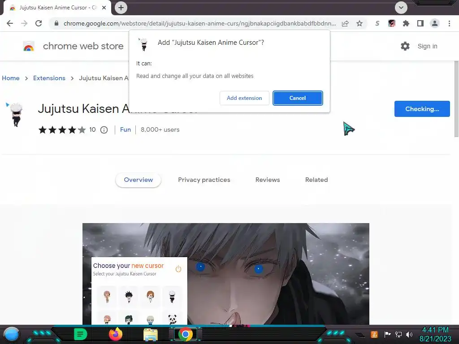Click the volume speaker tray icon
This screenshot has width=459, height=344.
pos(409,334)
